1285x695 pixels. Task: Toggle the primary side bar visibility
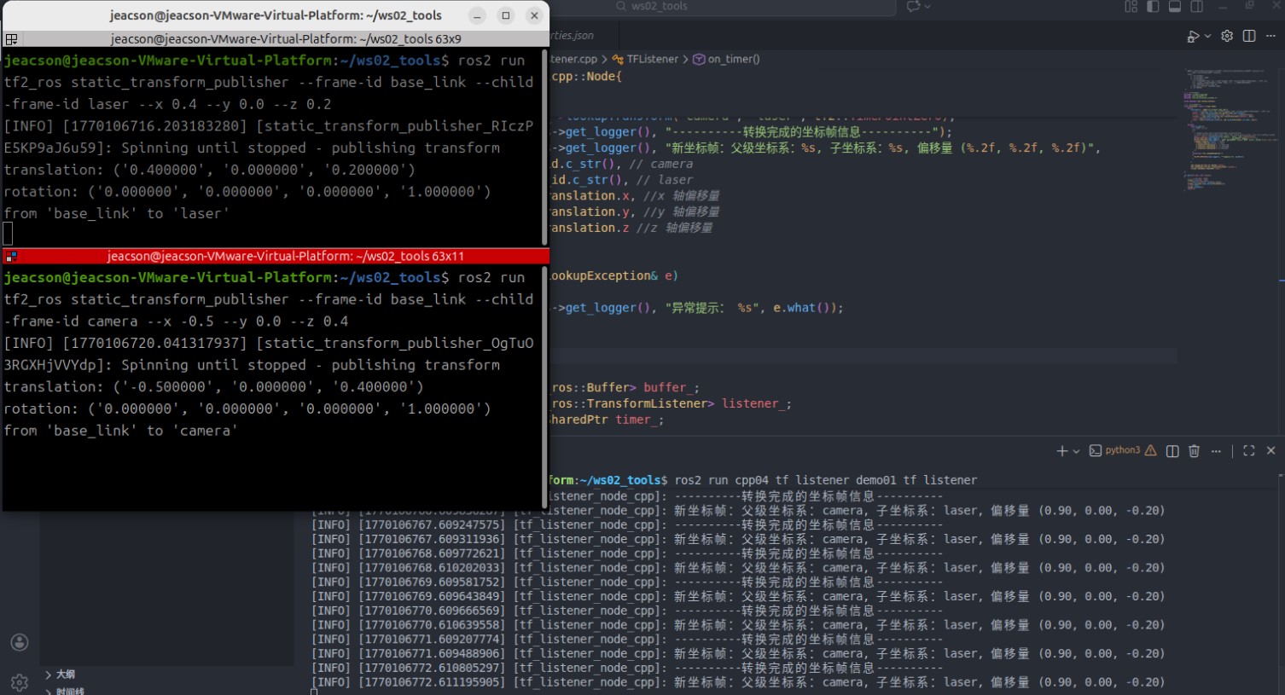pos(1153,7)
